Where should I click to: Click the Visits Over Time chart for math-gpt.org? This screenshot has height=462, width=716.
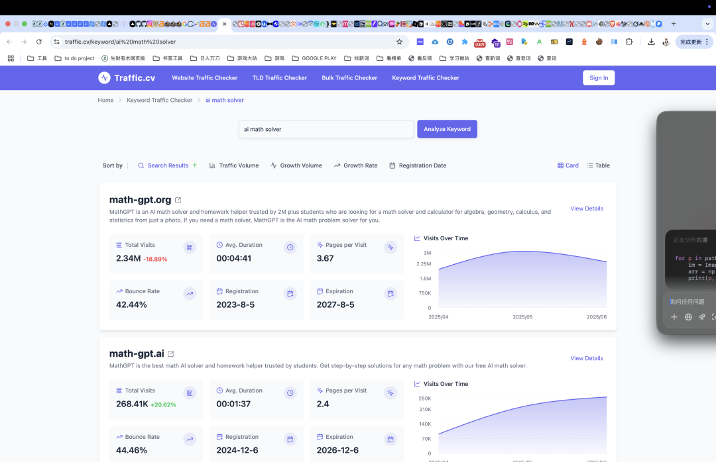[522, 279]
